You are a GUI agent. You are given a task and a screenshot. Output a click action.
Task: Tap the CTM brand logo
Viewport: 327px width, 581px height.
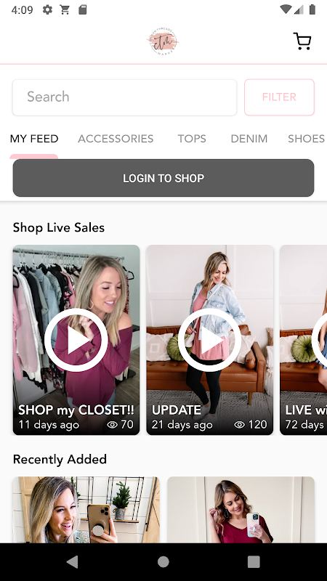coord(162,41)
